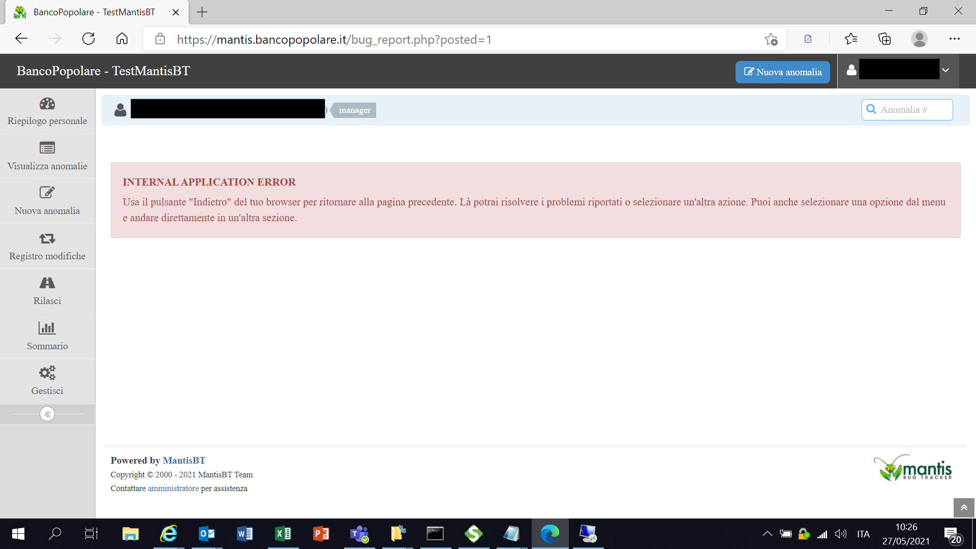
Task: Show hidden system tray icons chevron
Action: [x=768, y=534]
